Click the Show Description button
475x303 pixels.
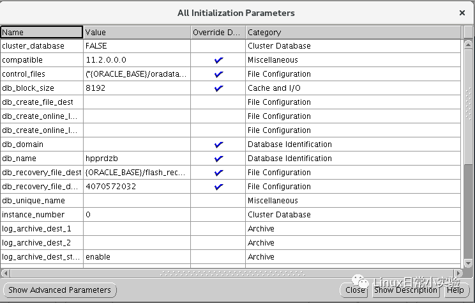[406, 290]
